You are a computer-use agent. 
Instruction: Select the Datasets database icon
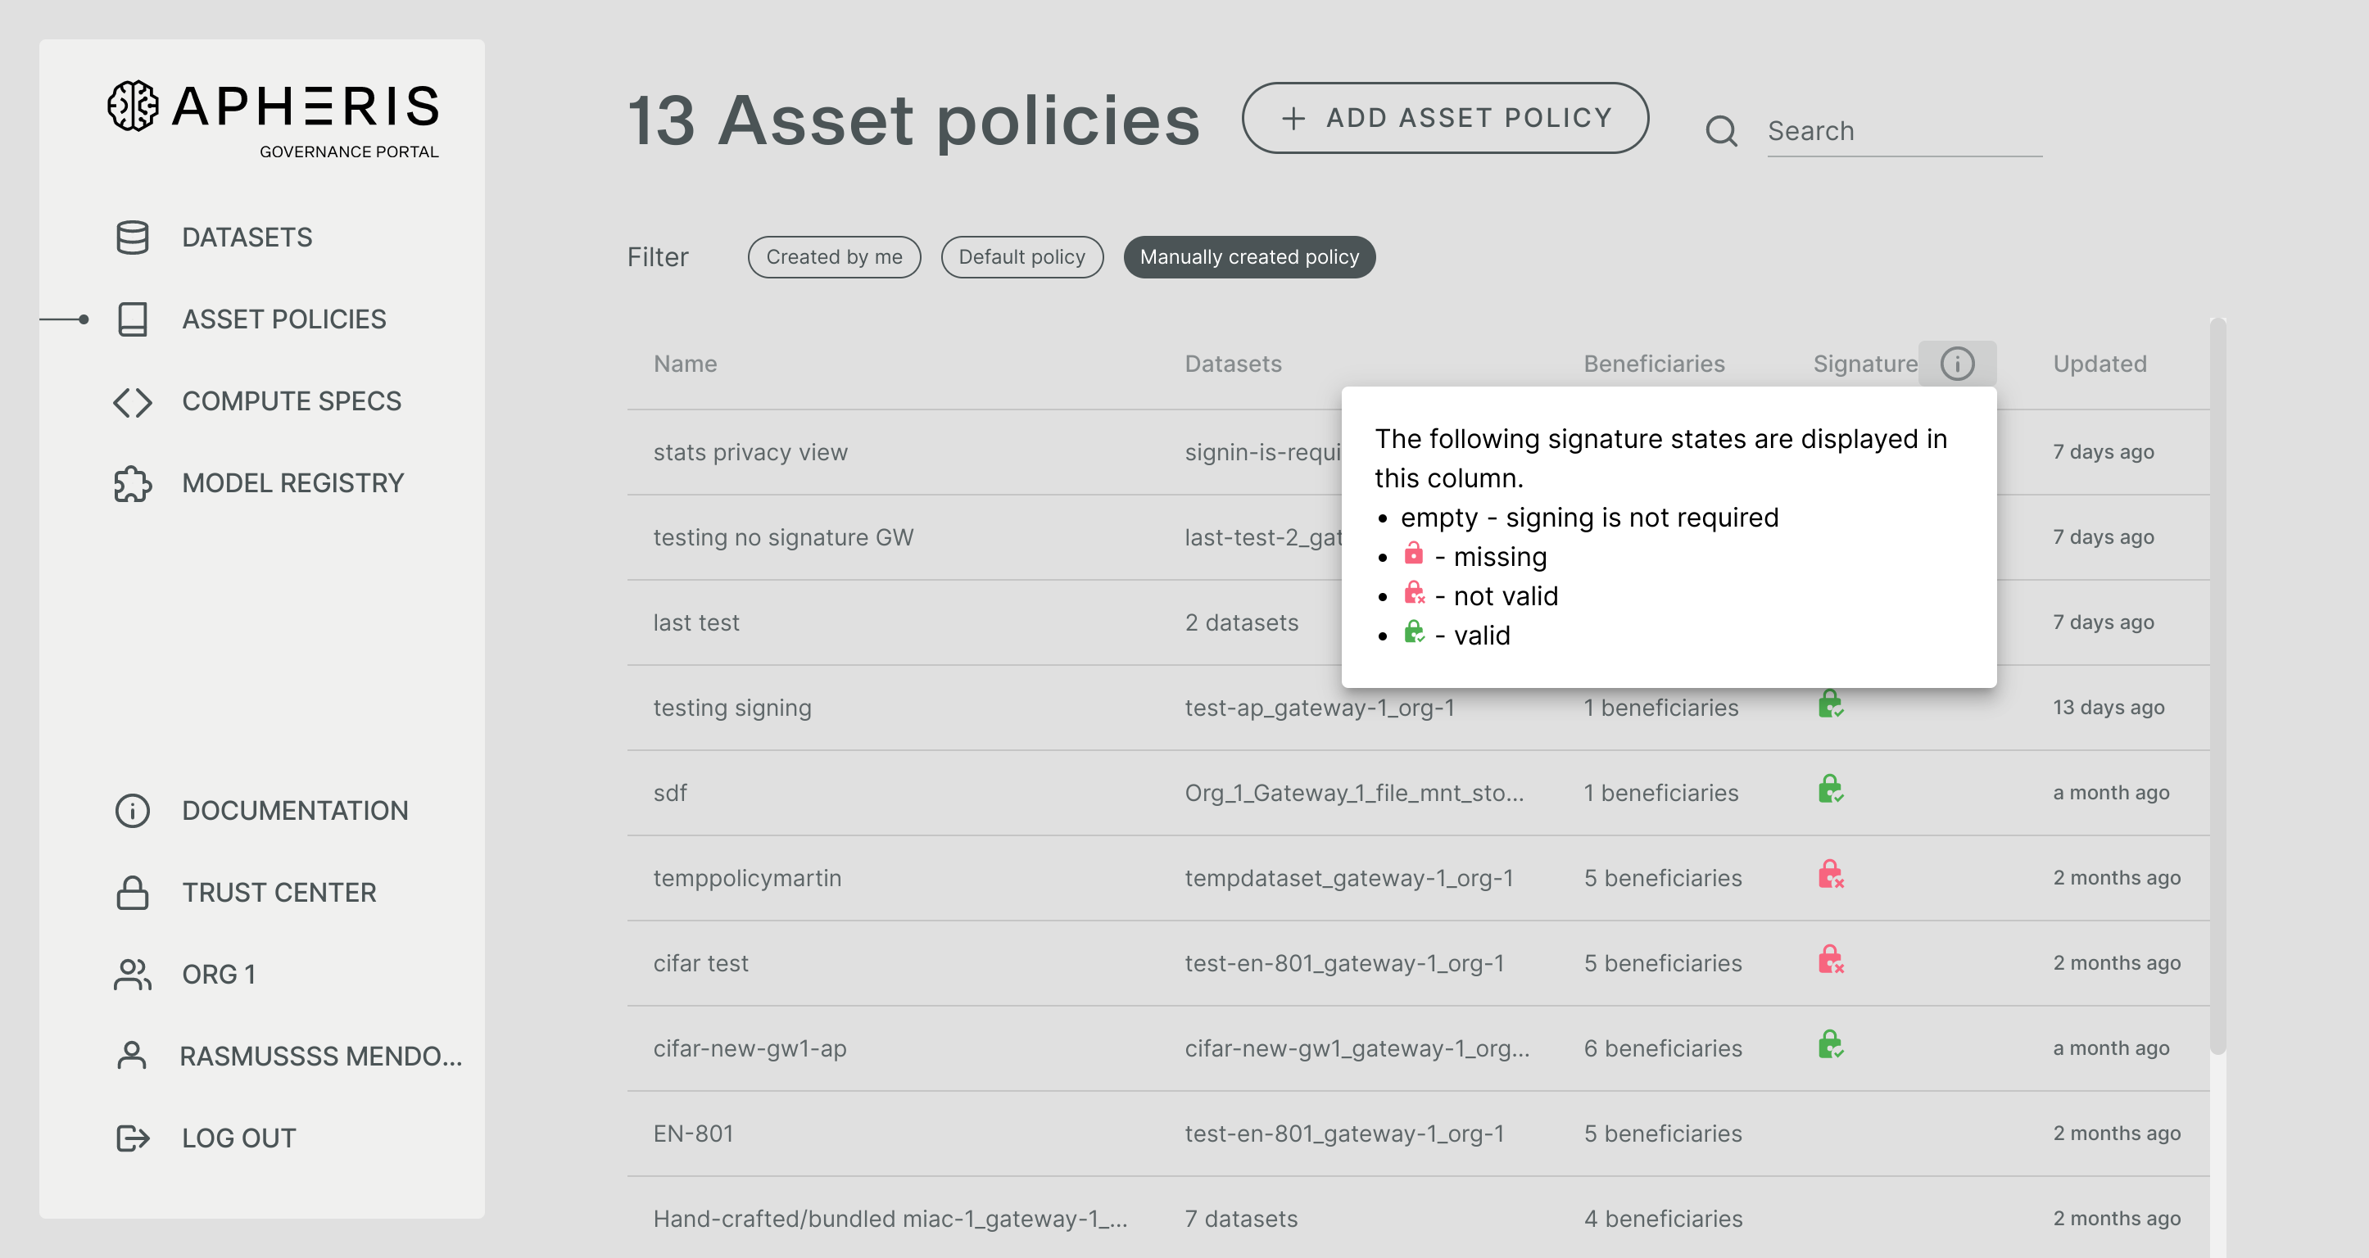[x=133, y=238]
